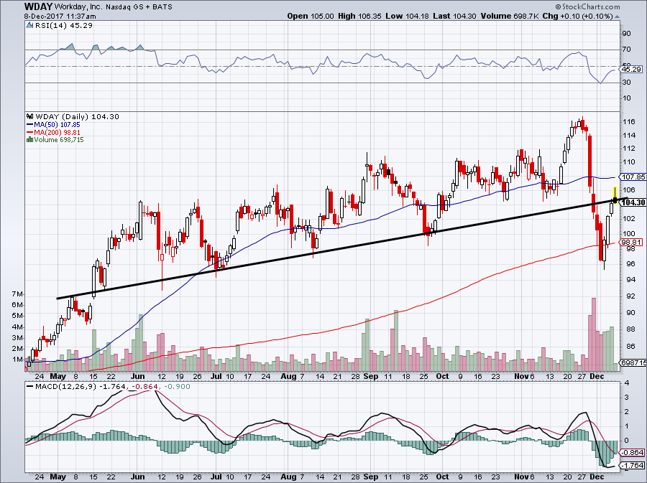Click the up arrow beside Chg
This screenshot has width=647, height=483.
coord(617,17)
